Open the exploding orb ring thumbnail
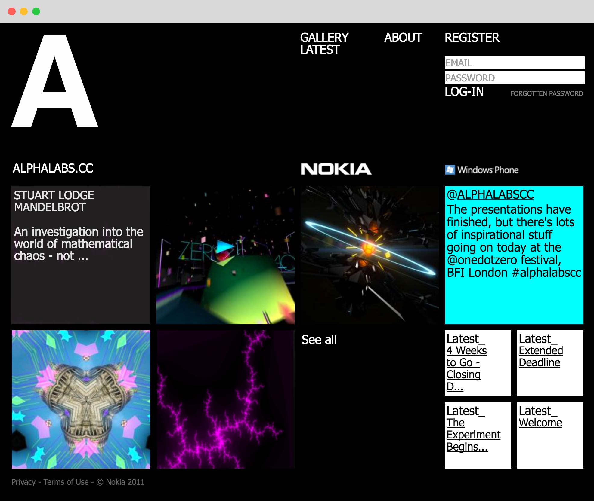This screenshot has height=501, width=594. click(x=370, y=255)
